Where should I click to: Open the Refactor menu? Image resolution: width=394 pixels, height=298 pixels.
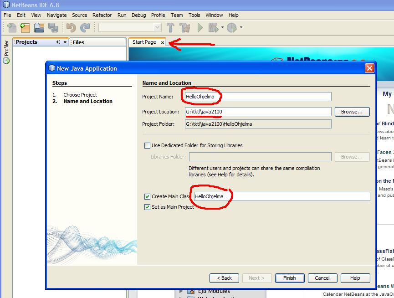pos(102,15)
